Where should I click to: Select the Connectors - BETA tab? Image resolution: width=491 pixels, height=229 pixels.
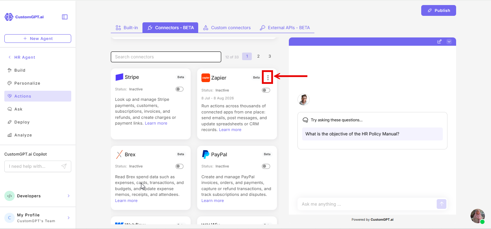coord(171,28)
